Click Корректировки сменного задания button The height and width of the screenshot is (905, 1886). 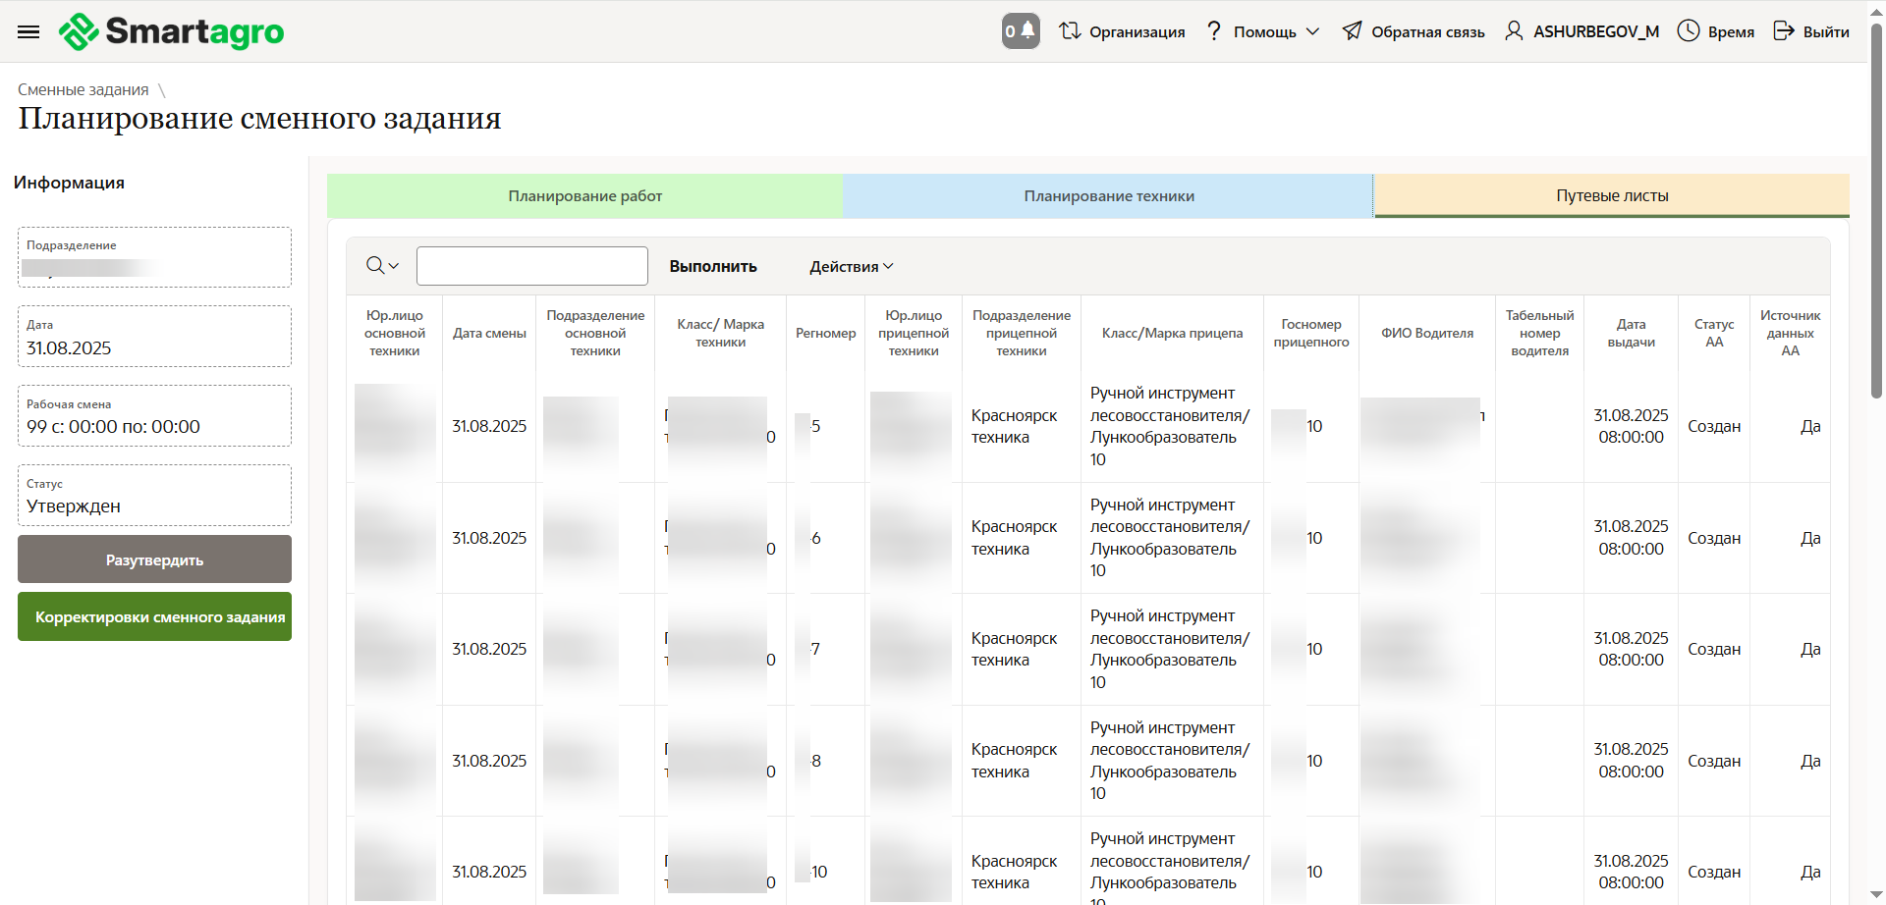point(154,616)
